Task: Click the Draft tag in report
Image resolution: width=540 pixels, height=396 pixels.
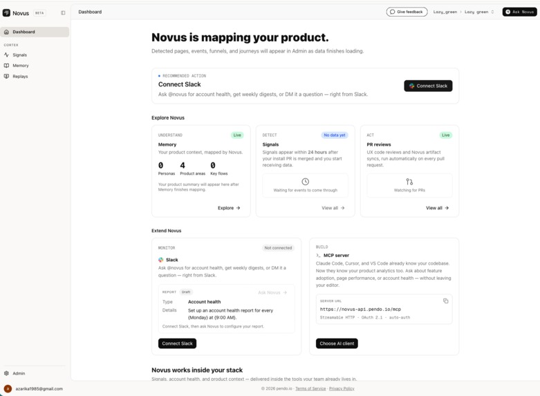Action: click(x=186, y=292)
